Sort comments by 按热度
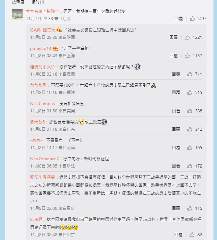217x240 pixels. pos(18,2)
